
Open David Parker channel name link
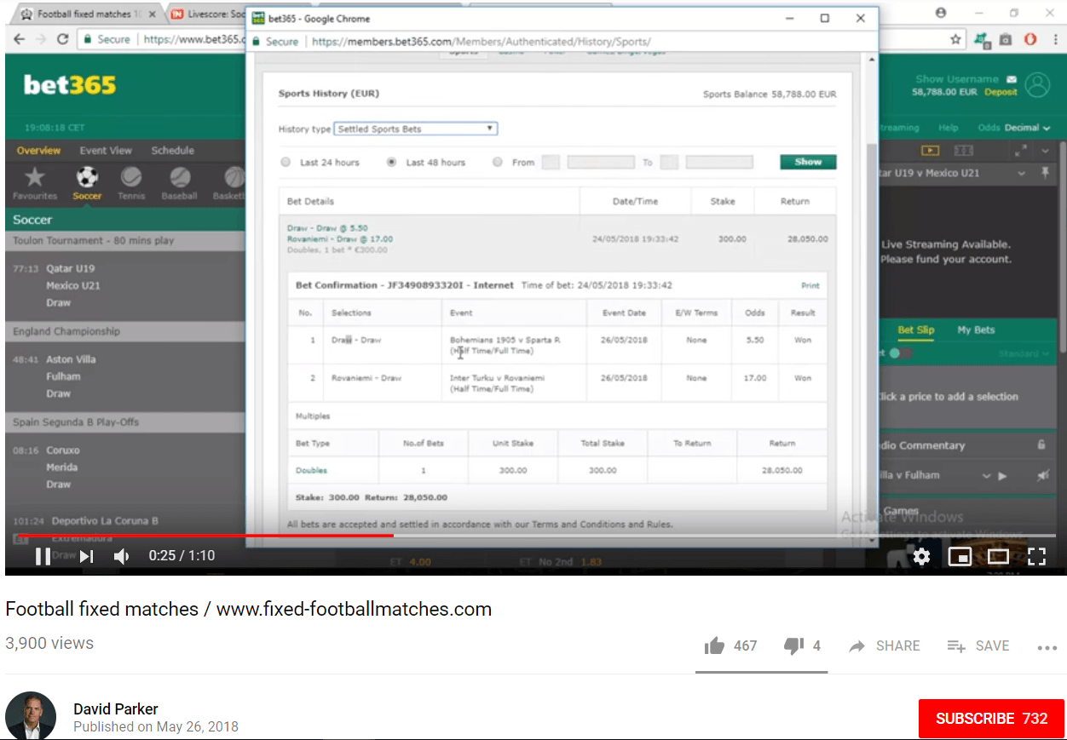(x=116, y=709)
